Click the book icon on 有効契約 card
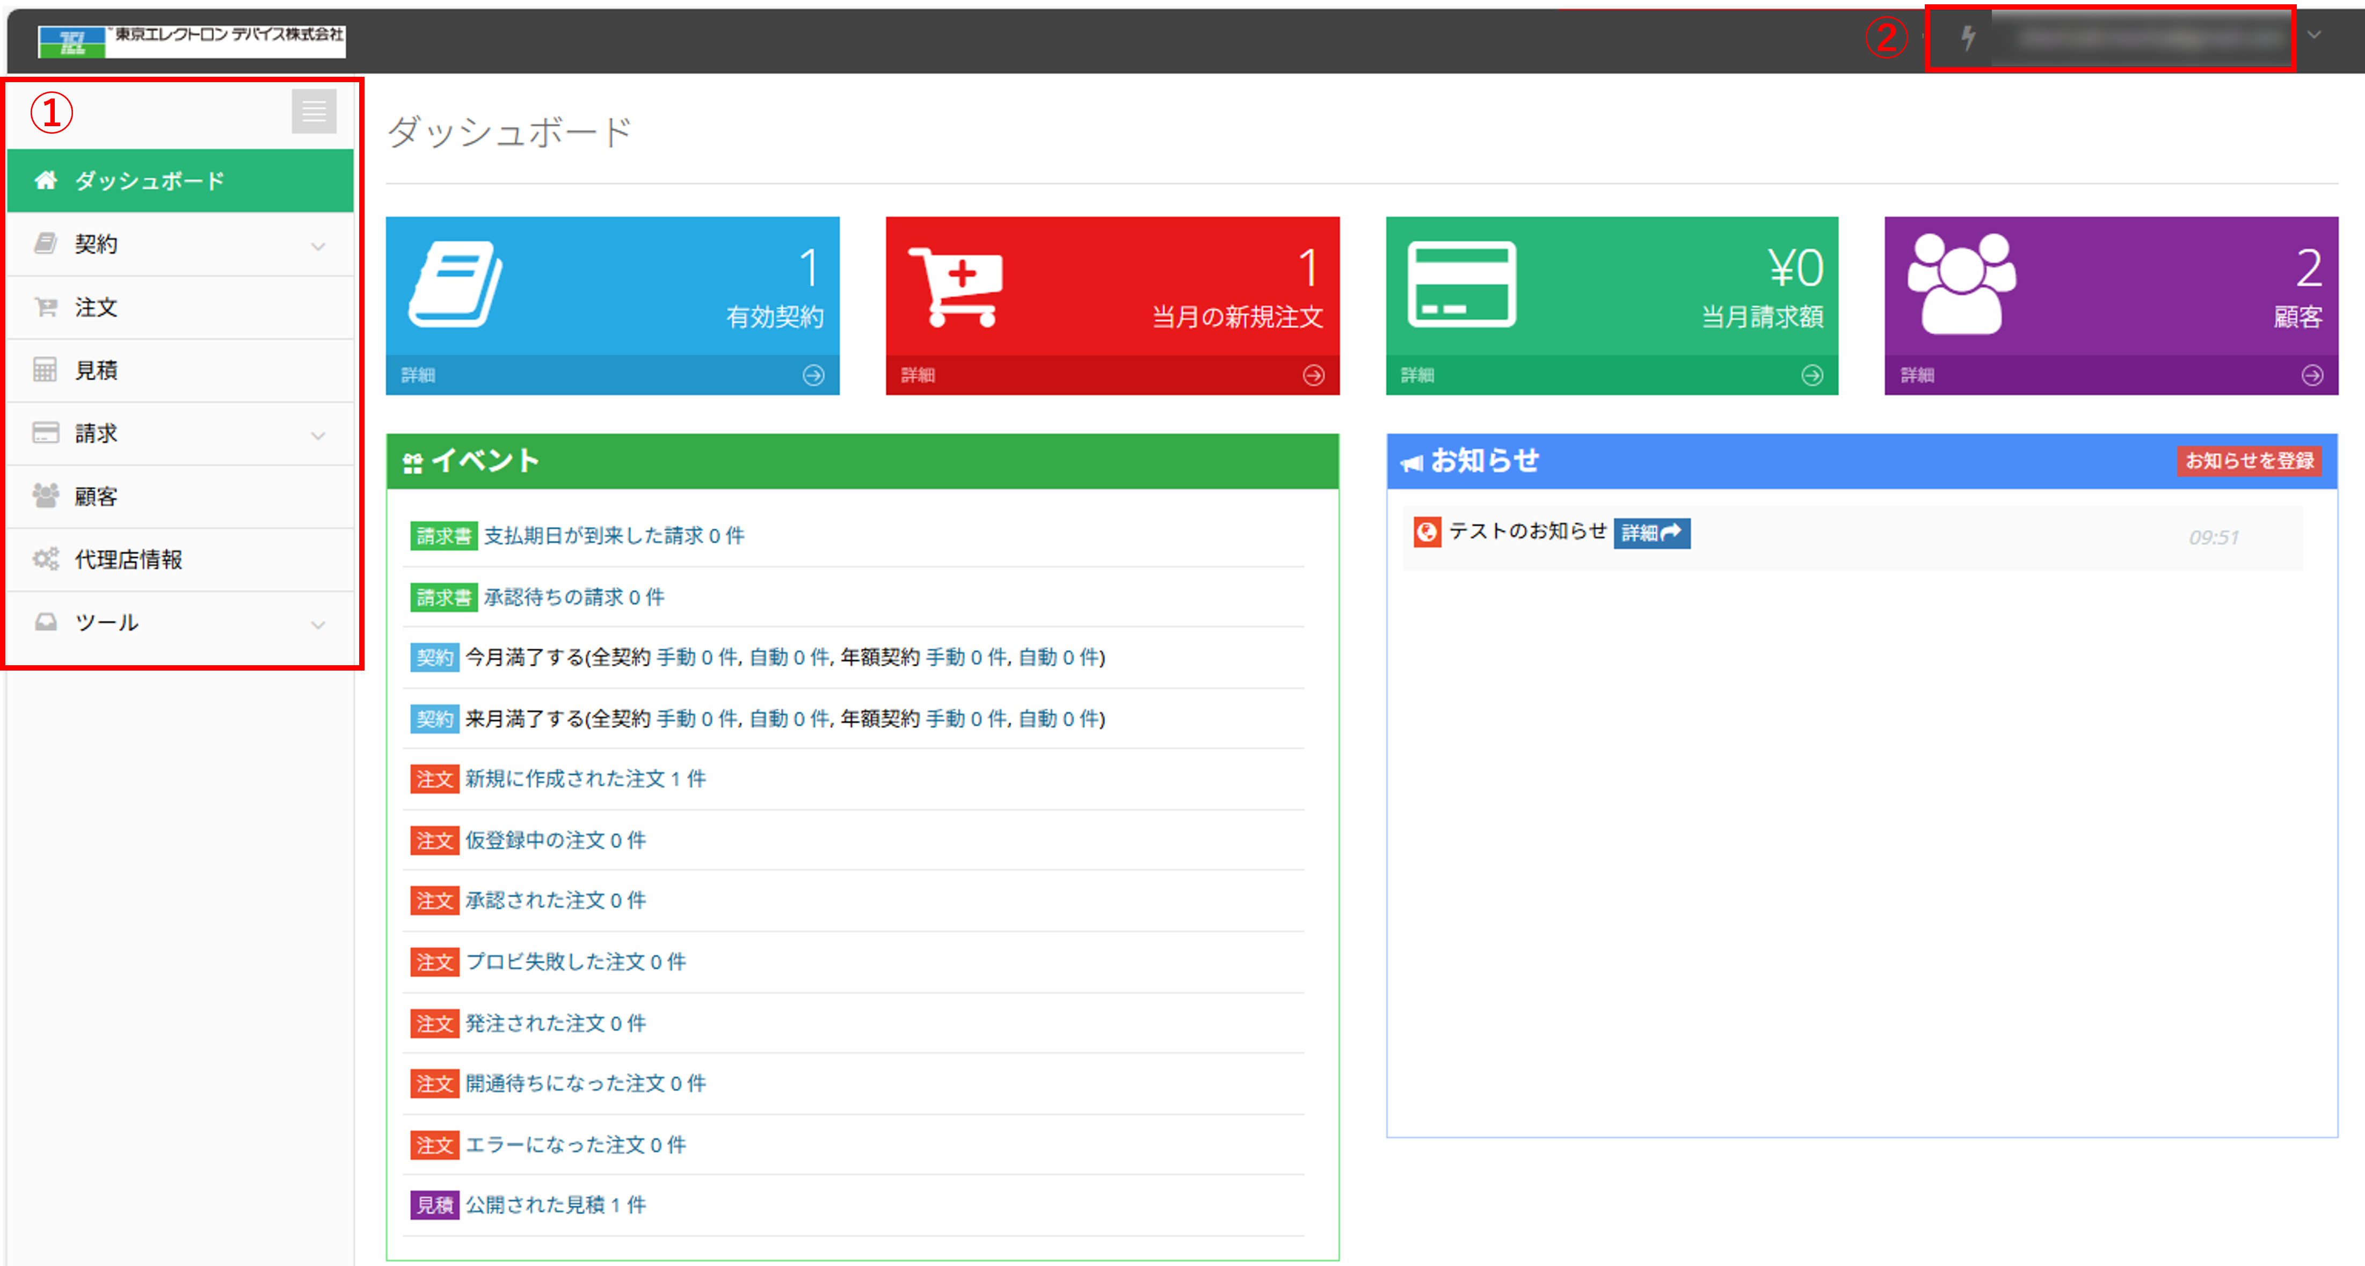 click(x=455, y=283)
